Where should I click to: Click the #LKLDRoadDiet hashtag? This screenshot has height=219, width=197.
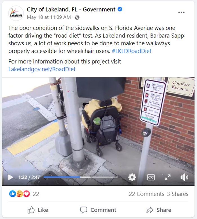(x=132, y=51)
